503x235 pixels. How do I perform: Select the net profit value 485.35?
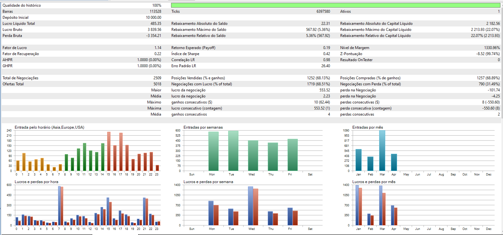tap(156, 24)
